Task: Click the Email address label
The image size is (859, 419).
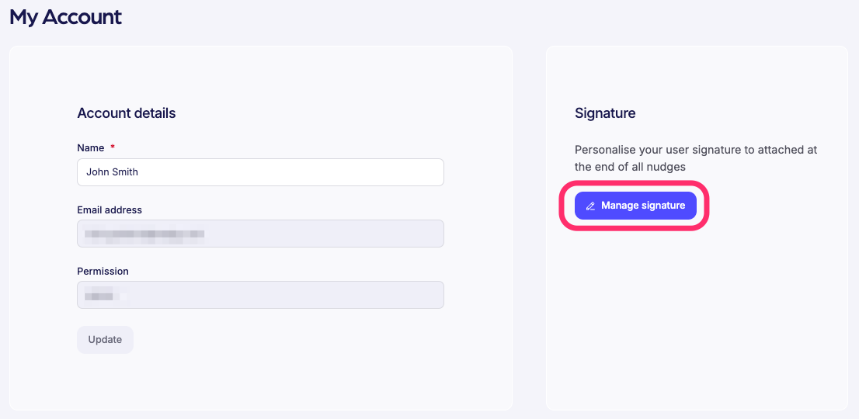Action: [x=110, y=209]
